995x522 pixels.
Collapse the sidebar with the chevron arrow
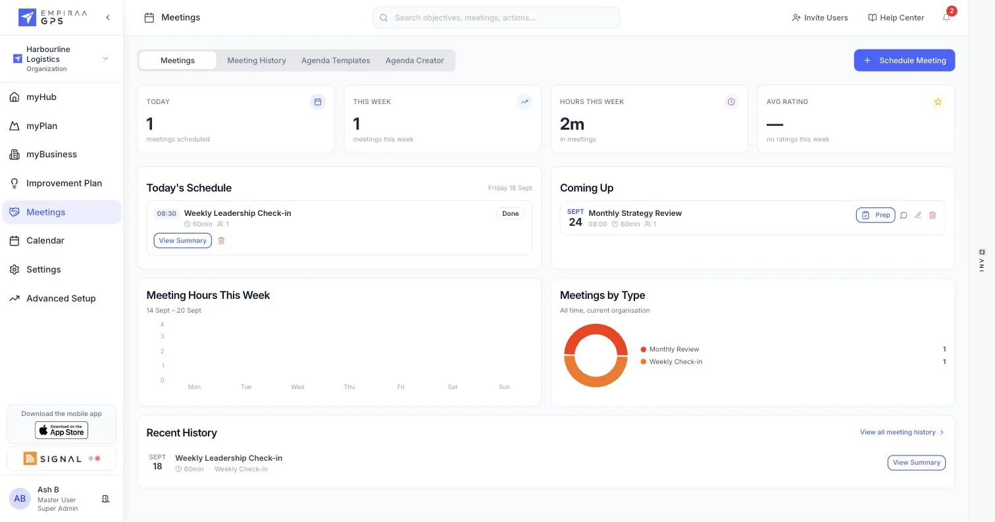(x=108, y=18)
